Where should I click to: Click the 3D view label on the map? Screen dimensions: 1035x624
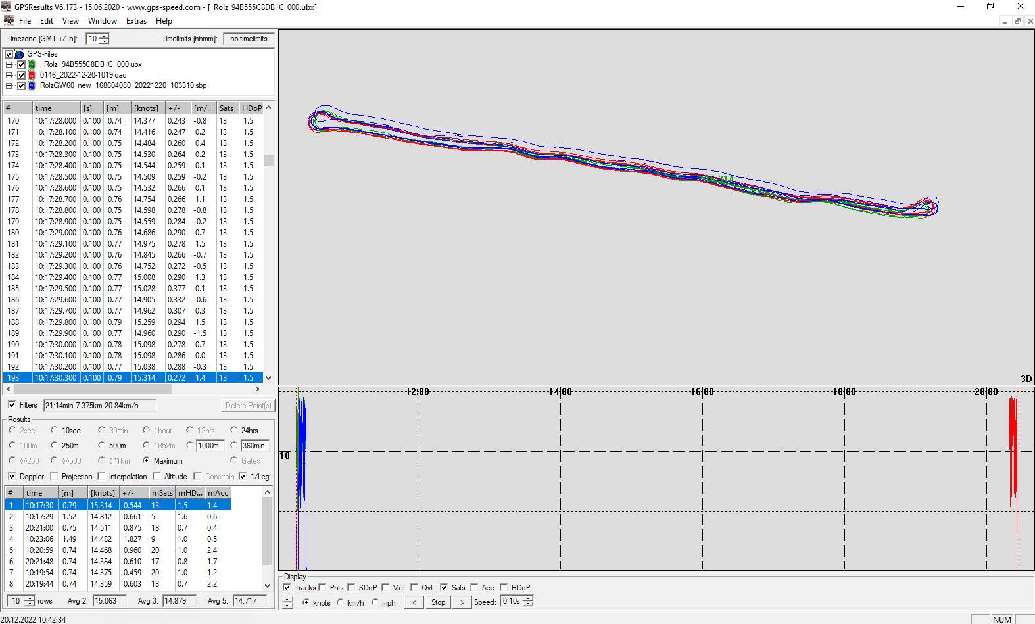[x=1026, y=379]
